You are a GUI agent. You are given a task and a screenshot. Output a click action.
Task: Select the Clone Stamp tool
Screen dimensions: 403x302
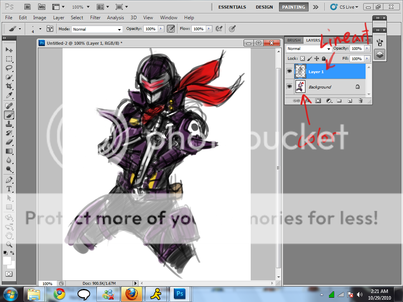coord(9,124)
